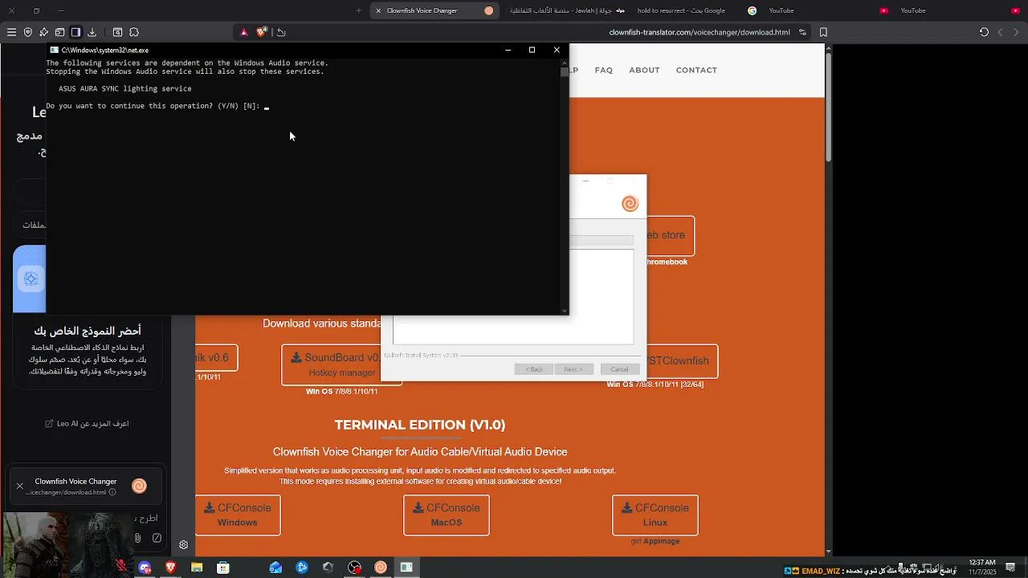Open Microsoft Store from the taskbar

(223, 568)
